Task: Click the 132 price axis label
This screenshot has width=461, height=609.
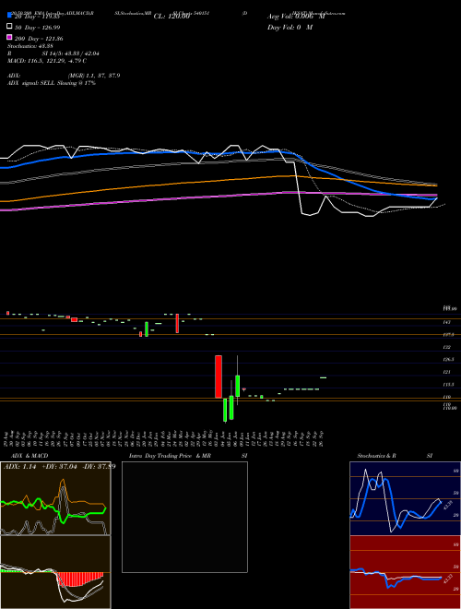Action: (x=446, y=347)
